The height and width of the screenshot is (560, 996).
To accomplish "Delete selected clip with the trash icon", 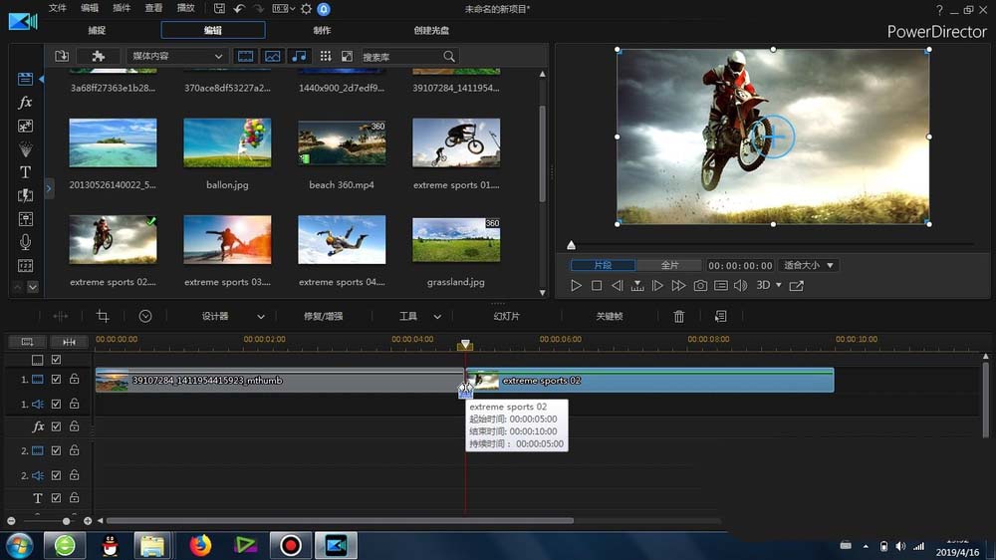I will (x=679, y=316).
